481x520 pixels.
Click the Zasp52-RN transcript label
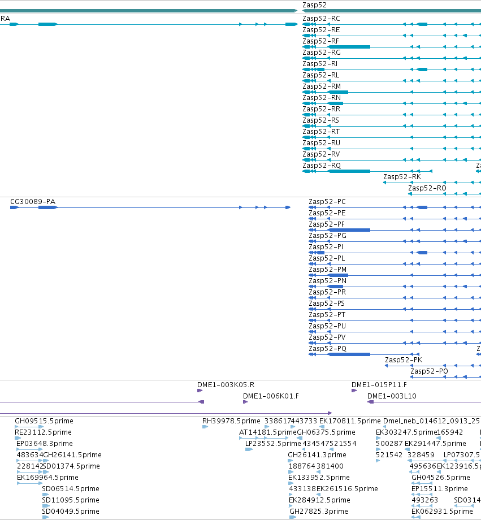point(322,97)
